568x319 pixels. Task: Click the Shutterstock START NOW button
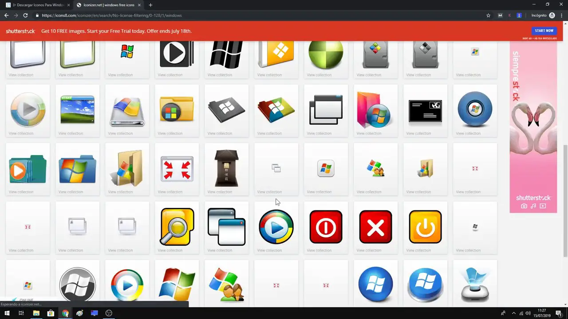(544, 31)
